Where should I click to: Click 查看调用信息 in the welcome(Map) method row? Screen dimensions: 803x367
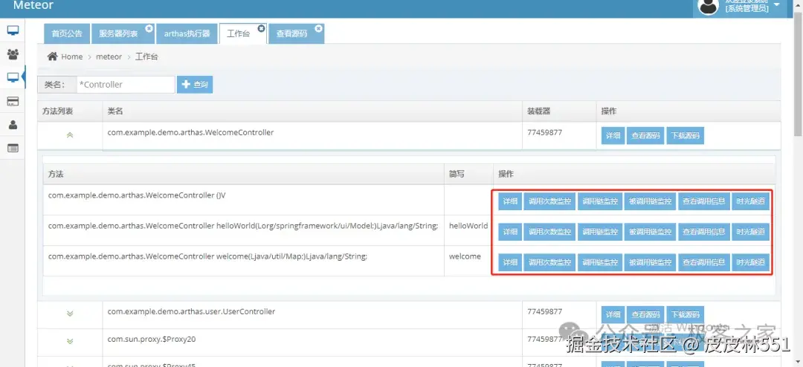click(703, 262)
